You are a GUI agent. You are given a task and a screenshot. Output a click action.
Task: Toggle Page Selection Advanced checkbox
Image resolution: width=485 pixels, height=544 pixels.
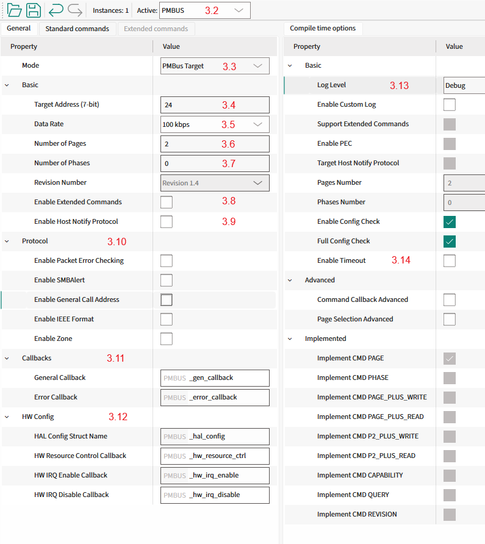(450, 319)
